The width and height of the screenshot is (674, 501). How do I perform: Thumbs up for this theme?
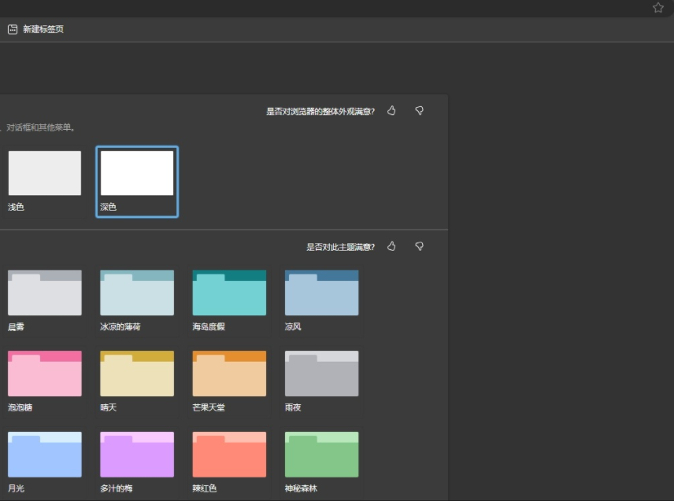click(391, 246)
